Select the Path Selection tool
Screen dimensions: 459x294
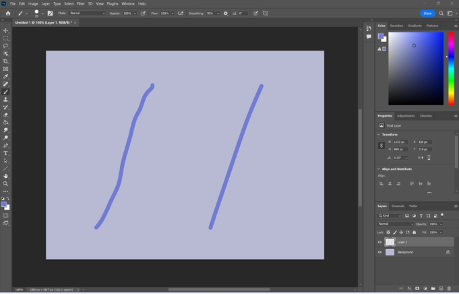(5, 160)
